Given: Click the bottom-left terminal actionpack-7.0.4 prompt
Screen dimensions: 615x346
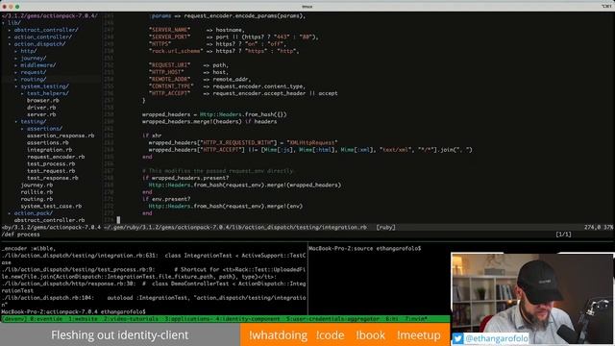Looking at the screenshot, I should point(73,311).
